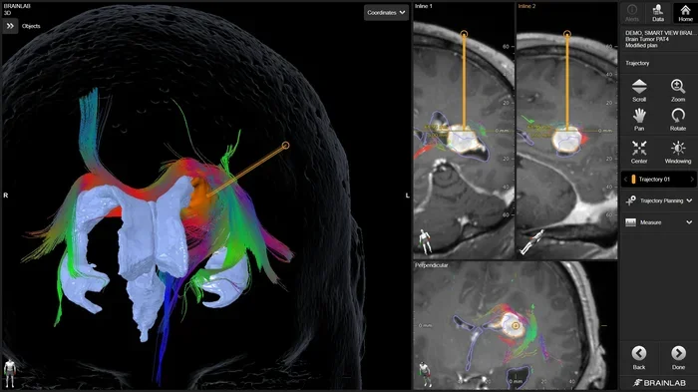
Task: Click the patient name DEMO, SMART VIEW text
Action: (660, 33)
